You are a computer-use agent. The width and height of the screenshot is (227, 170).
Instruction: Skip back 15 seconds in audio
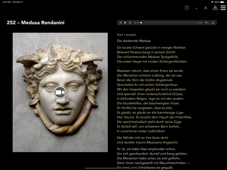coord(120,23)
